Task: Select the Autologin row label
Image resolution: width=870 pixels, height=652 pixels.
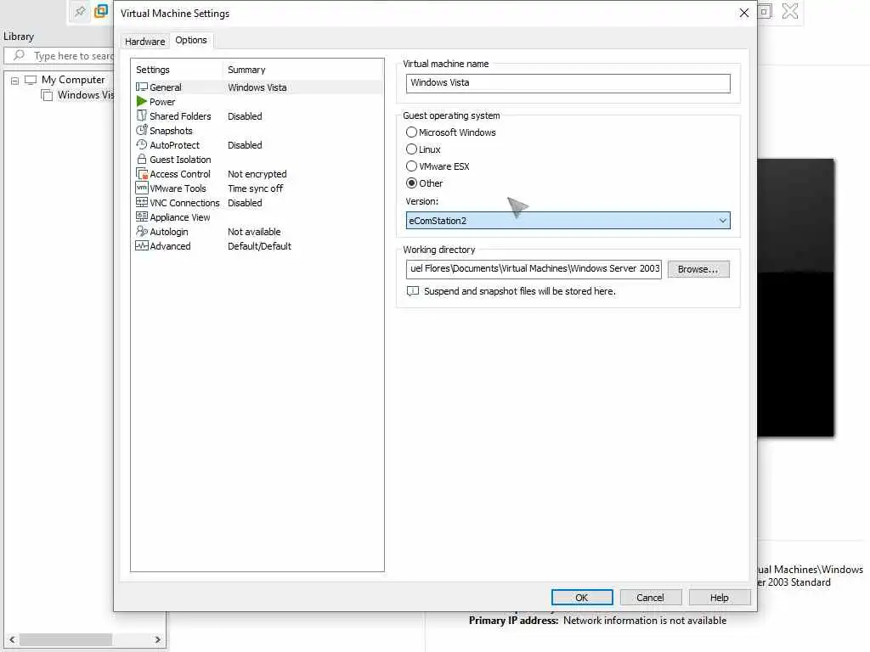Action: tap(169, 231)
